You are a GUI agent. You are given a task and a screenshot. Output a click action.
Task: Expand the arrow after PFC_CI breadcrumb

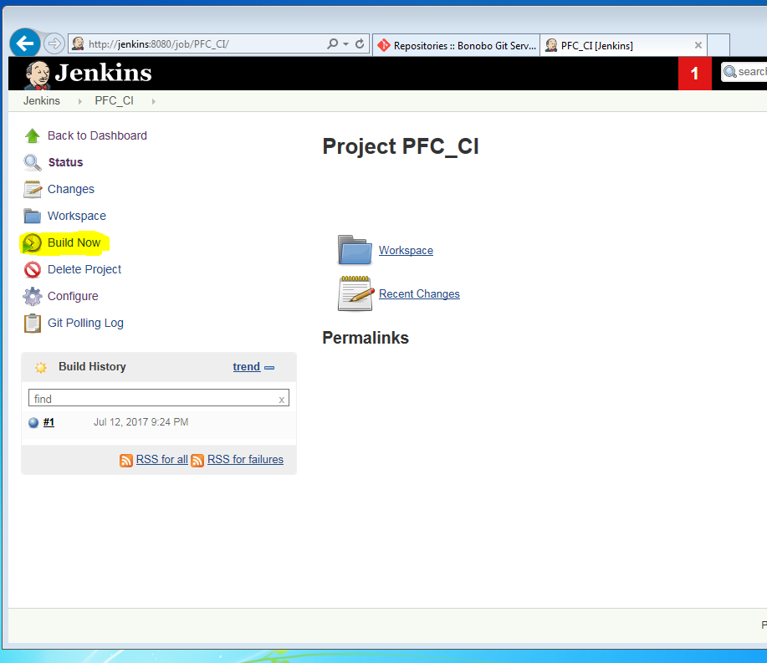point(154,101)
